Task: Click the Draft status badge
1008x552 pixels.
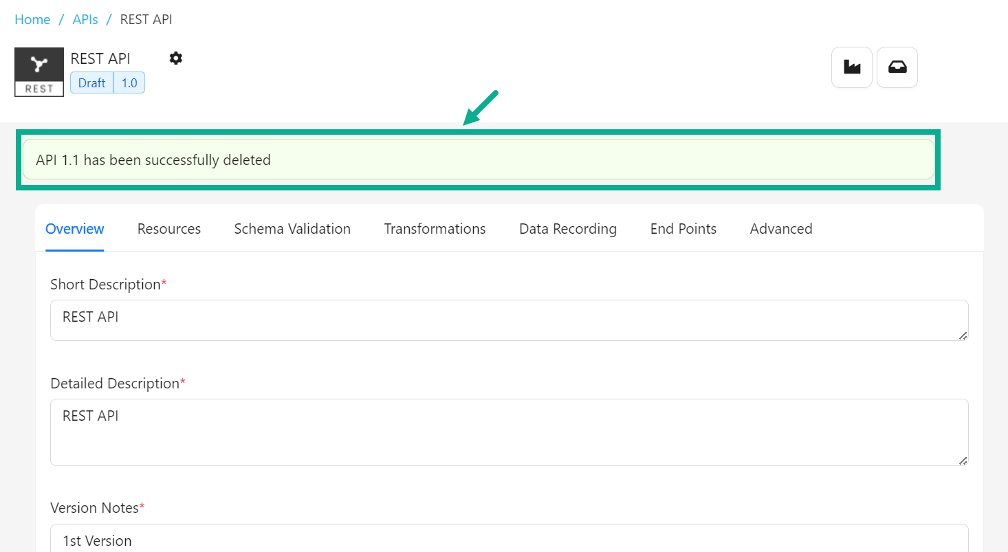Action: coord(91,83)
